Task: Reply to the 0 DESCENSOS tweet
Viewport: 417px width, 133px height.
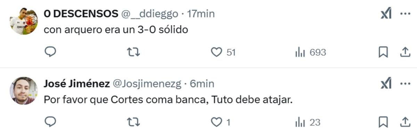Action: pyautogui.click(x=51, y=52)
